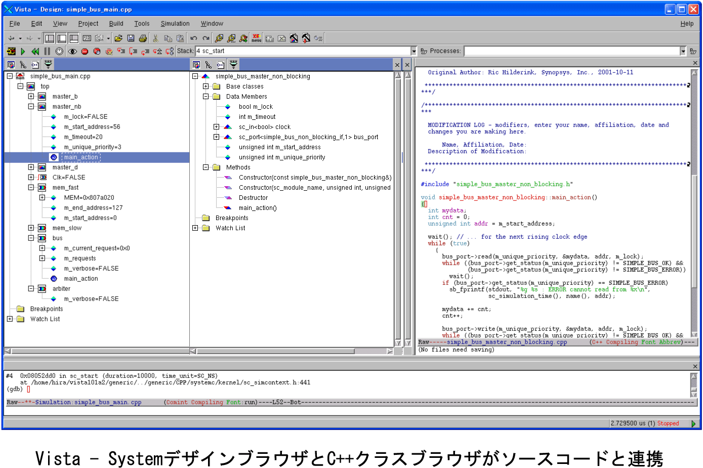This screenshot has width=703, height=468.
Task: Open the Help menu
Action: (687, 24)
